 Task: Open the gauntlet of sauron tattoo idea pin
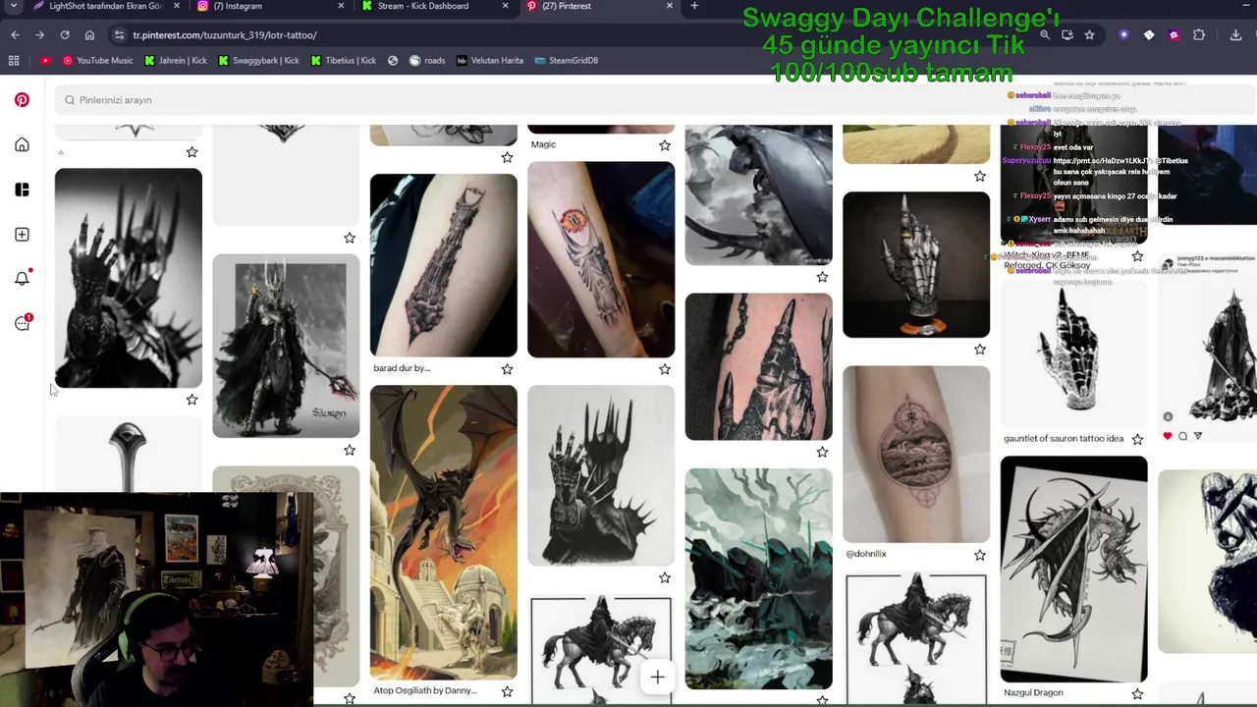(1073, 354)
